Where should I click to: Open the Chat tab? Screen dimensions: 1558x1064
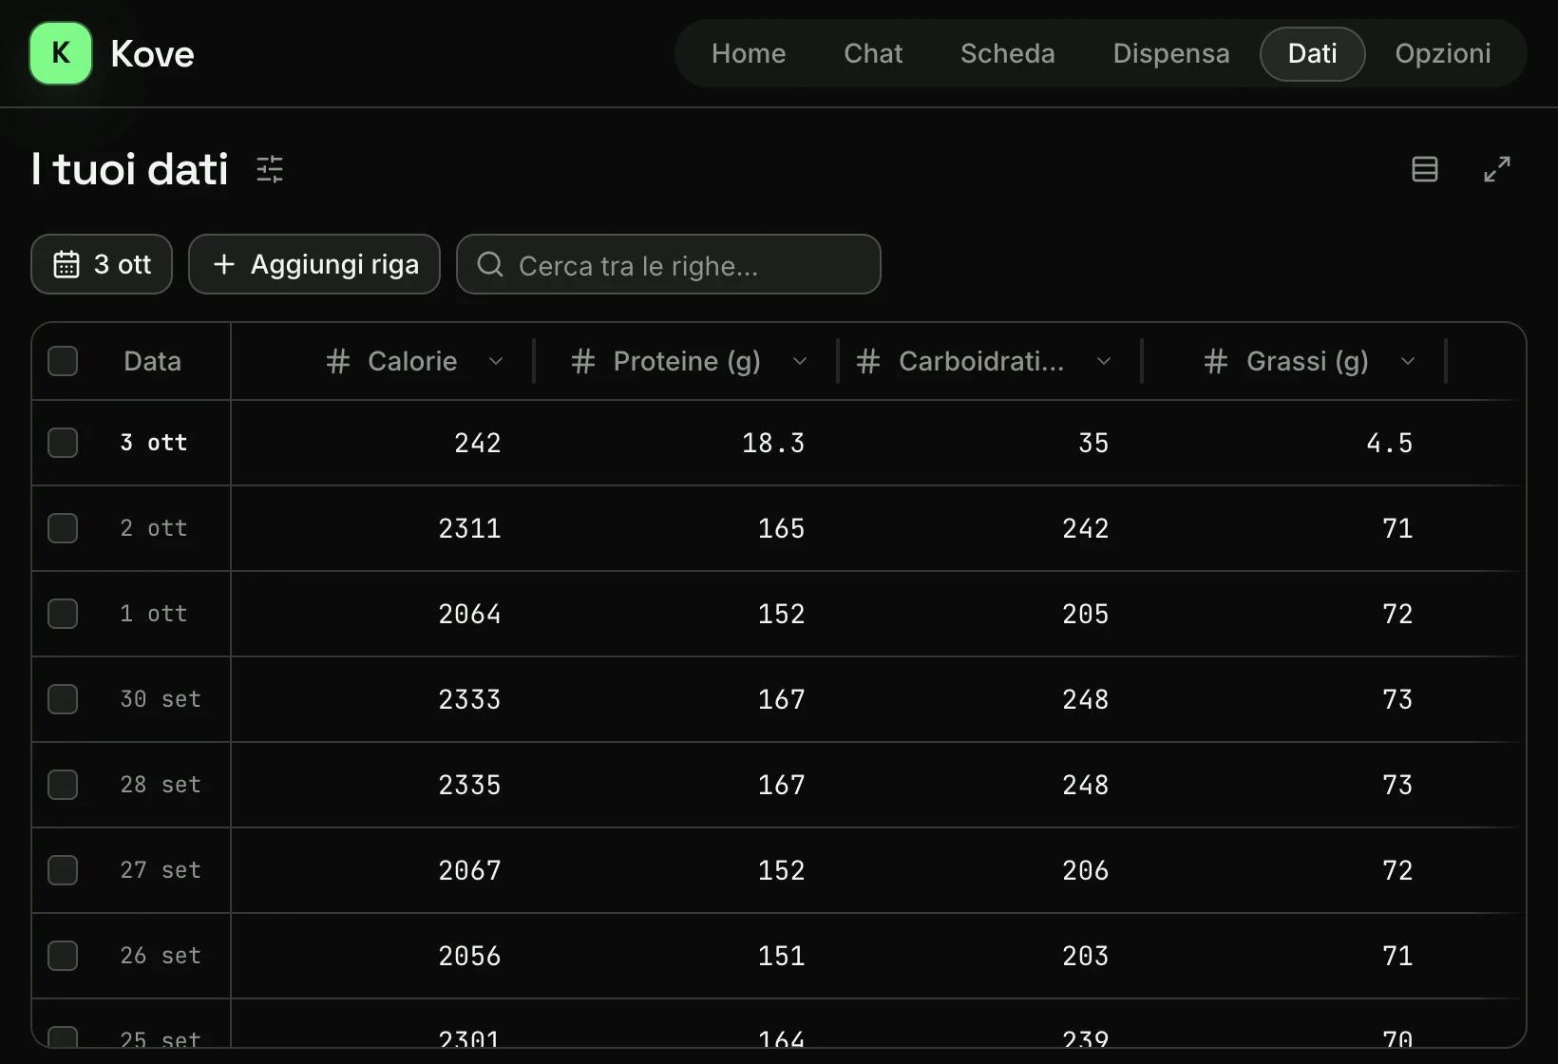[873, 53]
